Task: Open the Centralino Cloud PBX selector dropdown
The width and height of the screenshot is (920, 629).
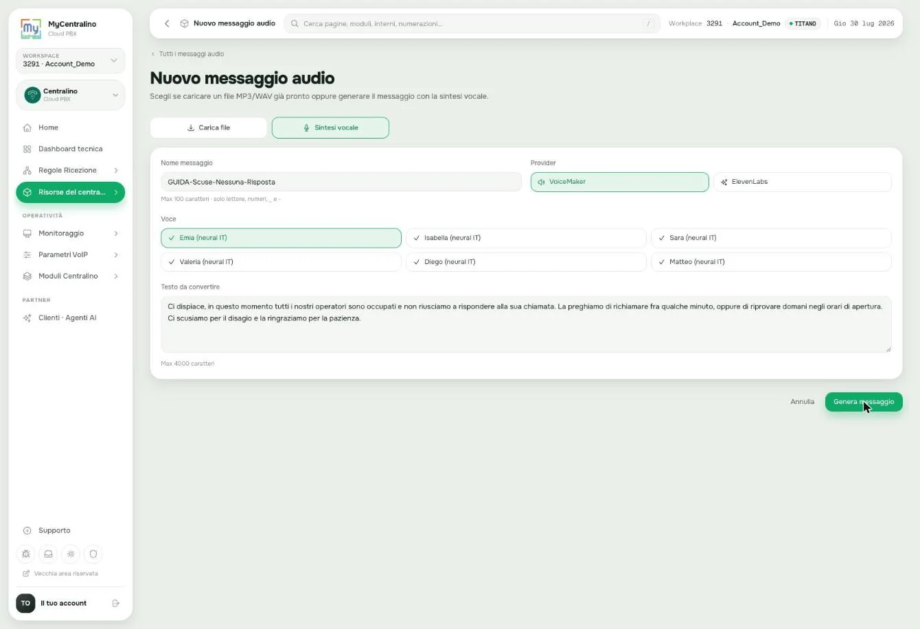Action: coord(70,95)
